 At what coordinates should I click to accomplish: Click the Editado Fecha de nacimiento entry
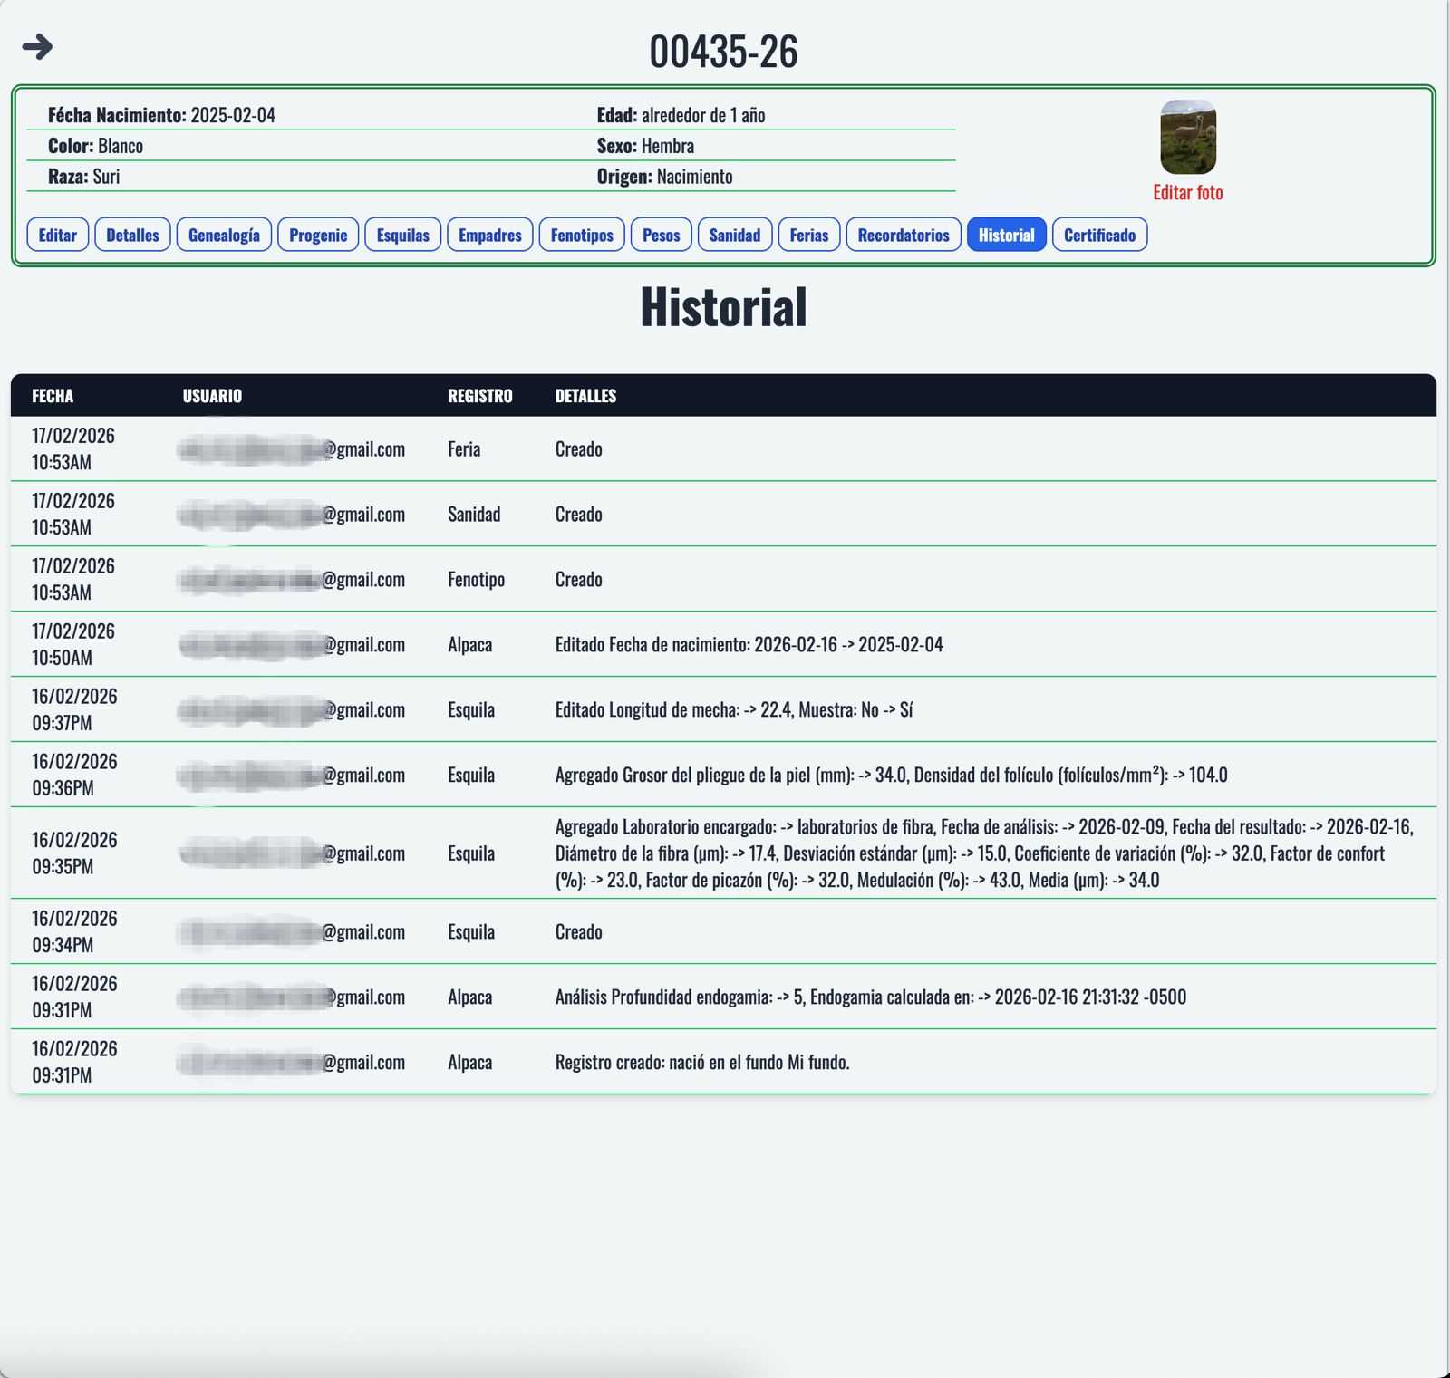(x=749, y=645)
